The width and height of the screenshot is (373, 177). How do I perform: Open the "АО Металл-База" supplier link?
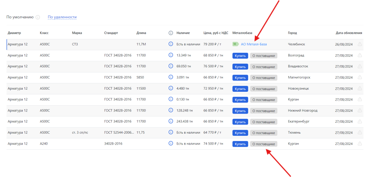click(254, 44)
